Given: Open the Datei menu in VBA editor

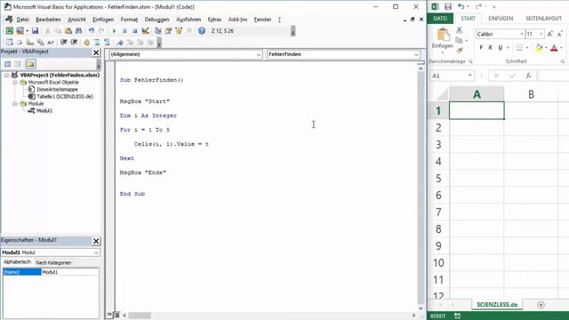Looking at the screenshot, I should coord(22,20).
